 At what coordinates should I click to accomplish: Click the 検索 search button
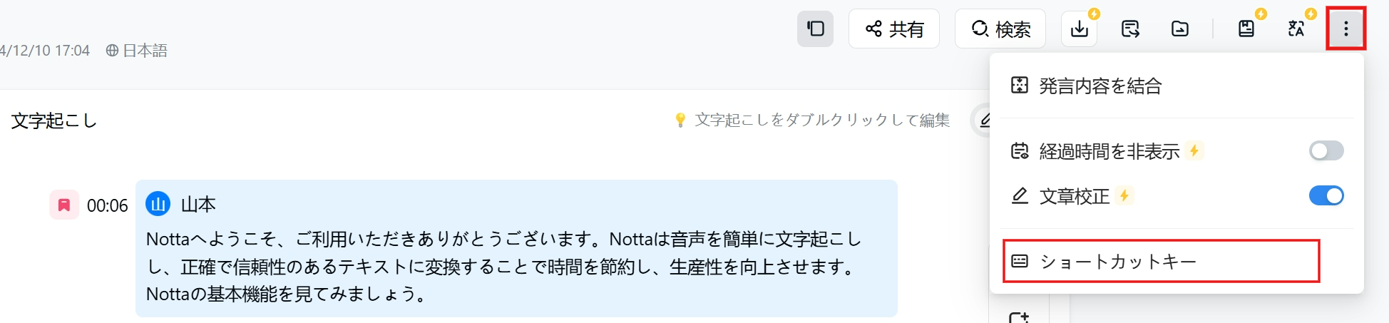[1000, 29]
